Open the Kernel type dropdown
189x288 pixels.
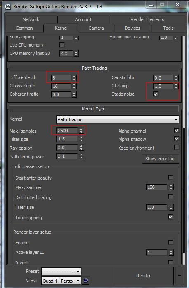(118, 119)
